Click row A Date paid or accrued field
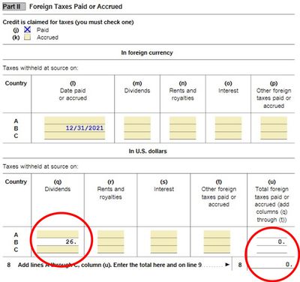 (75, 121)
